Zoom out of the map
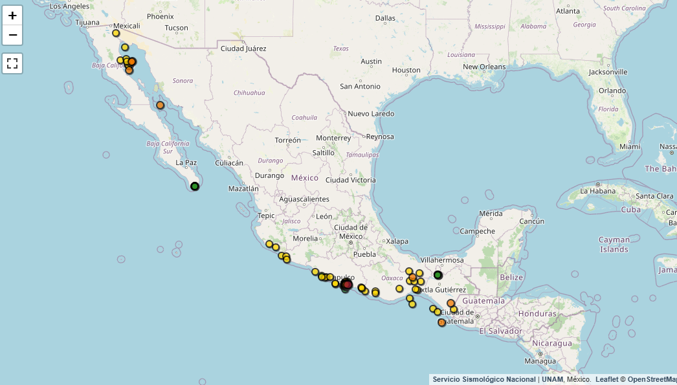 [x=12, y=35]
